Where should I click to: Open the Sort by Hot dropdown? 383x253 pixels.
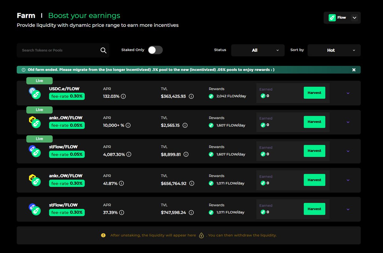click(x=334, y=50)
